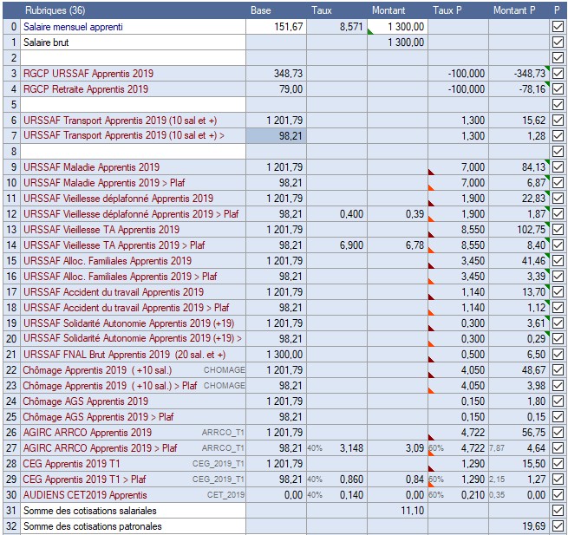The image size is (568, 535).
Task: Click row number 21 header
Action: 10,355
